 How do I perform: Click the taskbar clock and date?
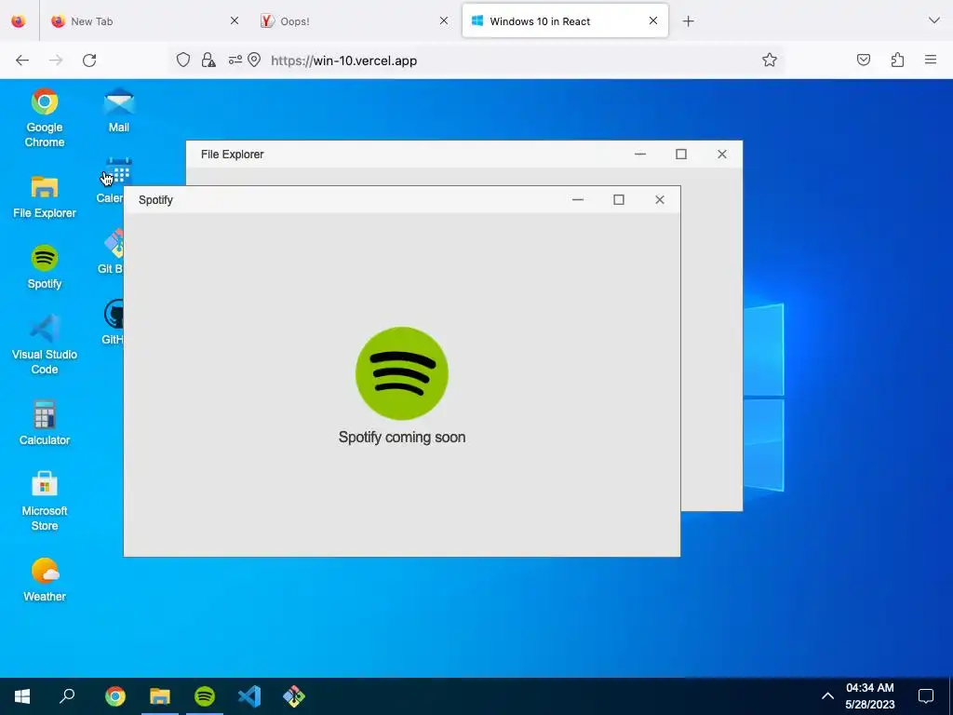870,696
